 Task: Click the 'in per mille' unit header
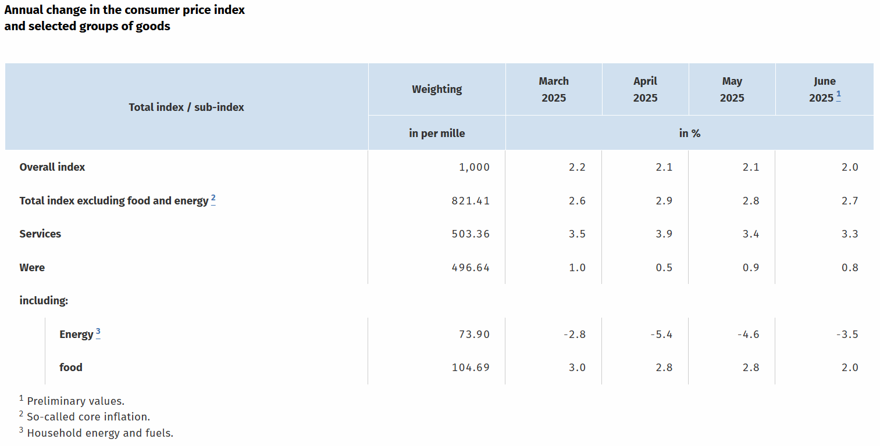click(x=437, y=134)
